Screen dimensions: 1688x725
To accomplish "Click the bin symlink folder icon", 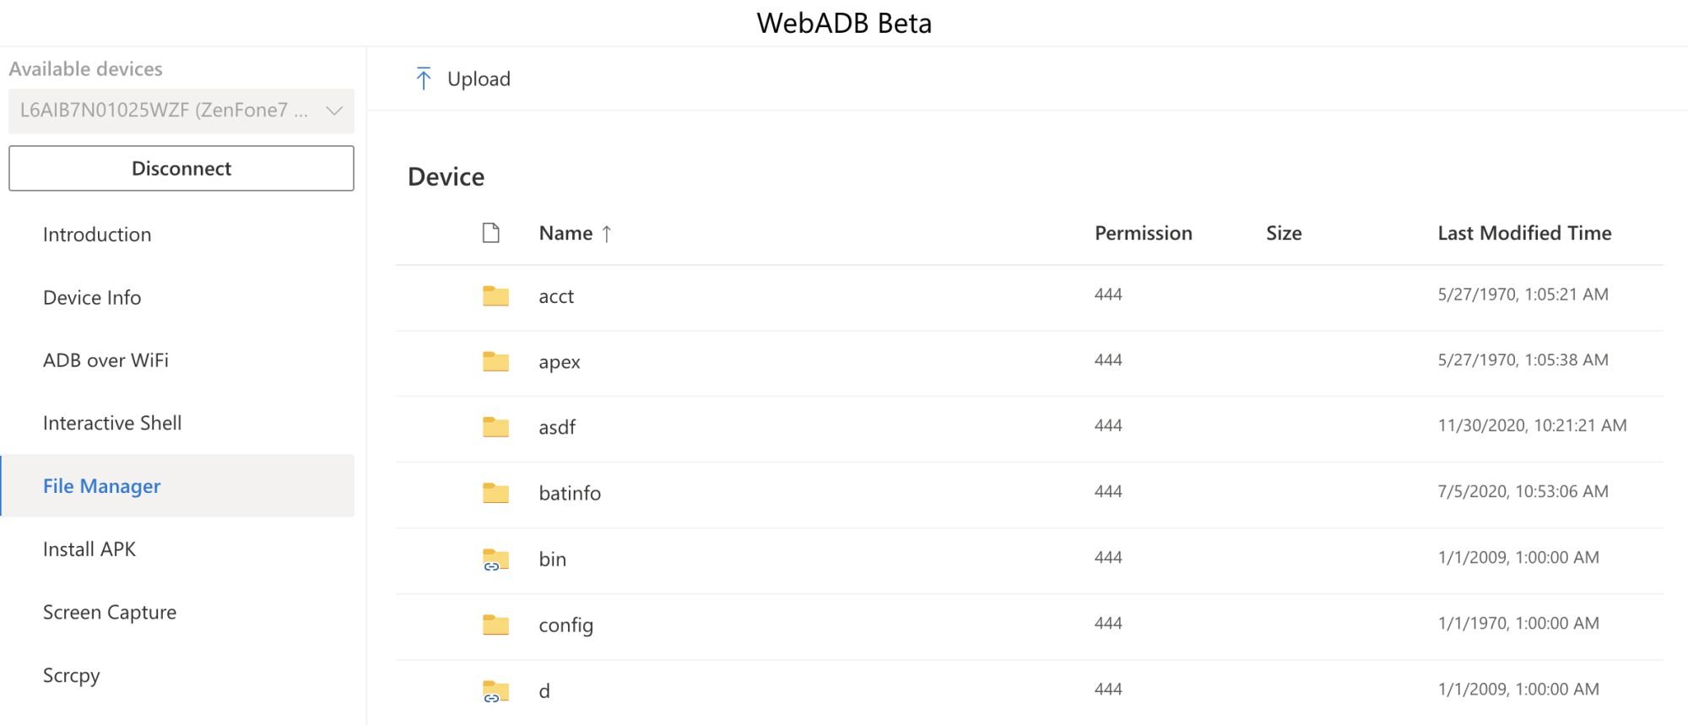I will [495, 559].
